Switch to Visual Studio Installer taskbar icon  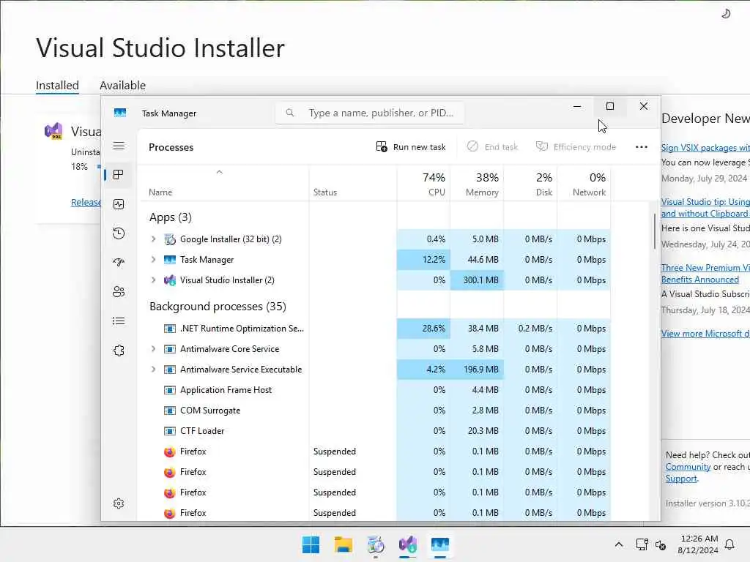coord(408,544)
